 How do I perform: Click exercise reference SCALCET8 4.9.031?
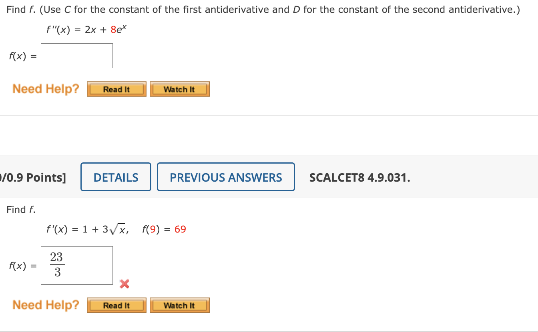coord(359,177)
